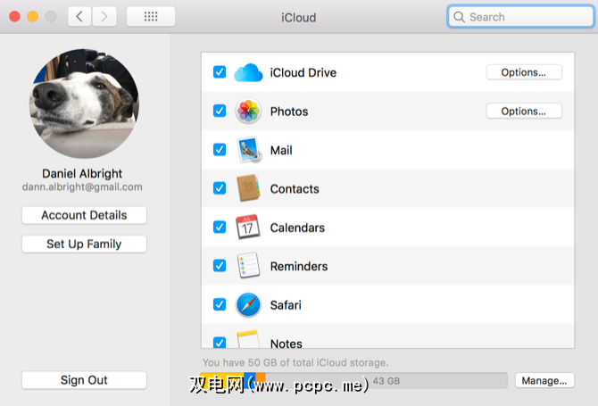
Task: Open Options for Photos
Action: (x=524, y=111)
